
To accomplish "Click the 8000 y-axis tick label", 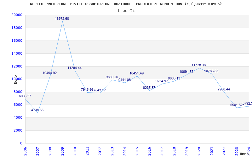I will click(18, 92).
